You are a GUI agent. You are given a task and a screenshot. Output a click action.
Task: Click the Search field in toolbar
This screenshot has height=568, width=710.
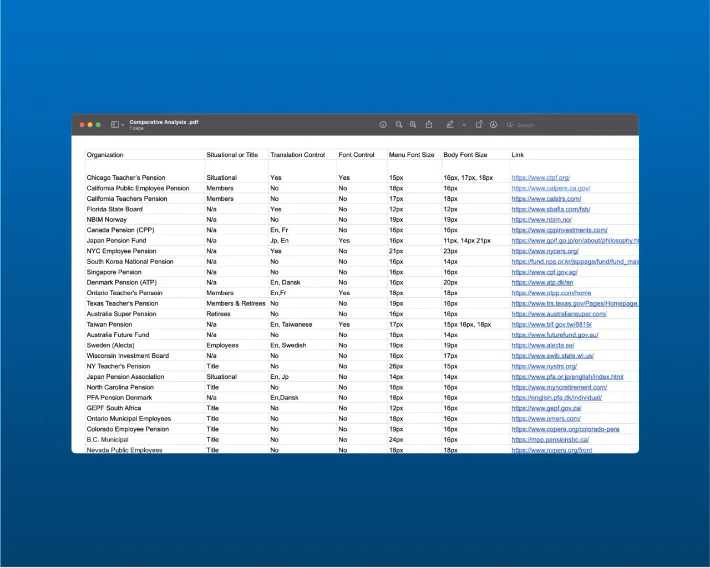coord(569,125)
